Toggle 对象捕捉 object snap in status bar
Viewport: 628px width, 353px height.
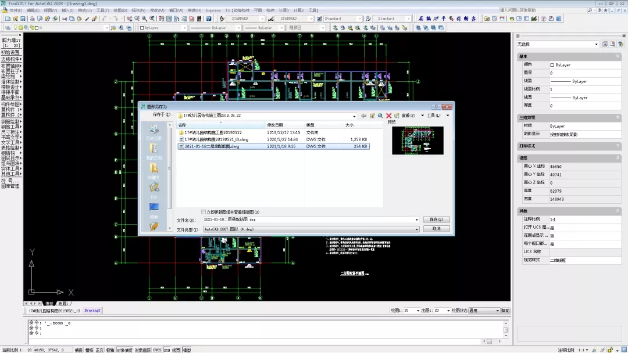click(x=124, y=350)
